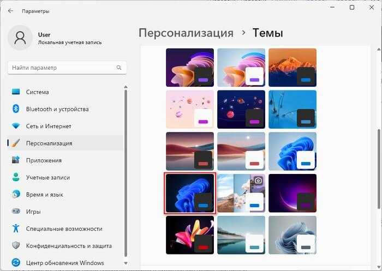
Task: Click sidebar scrollbar down arrow
Action: (126, 263)
